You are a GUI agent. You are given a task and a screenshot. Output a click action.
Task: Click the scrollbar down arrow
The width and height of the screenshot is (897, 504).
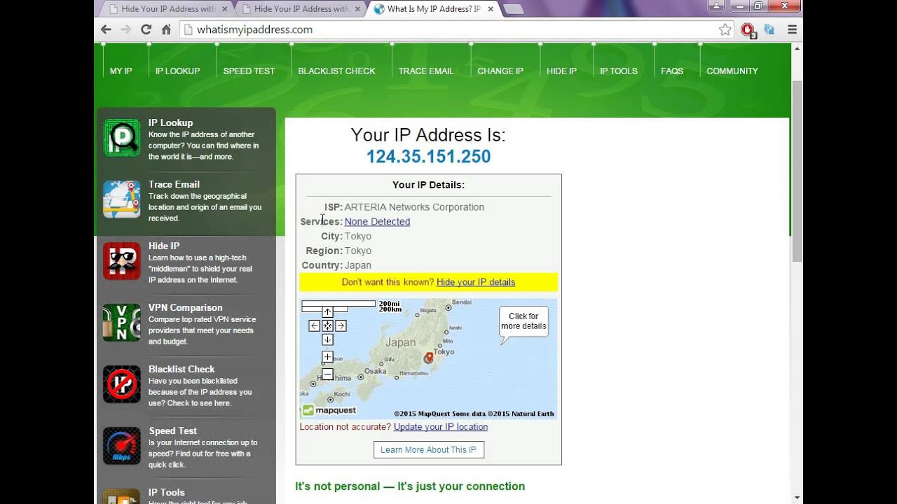[797, 498]
